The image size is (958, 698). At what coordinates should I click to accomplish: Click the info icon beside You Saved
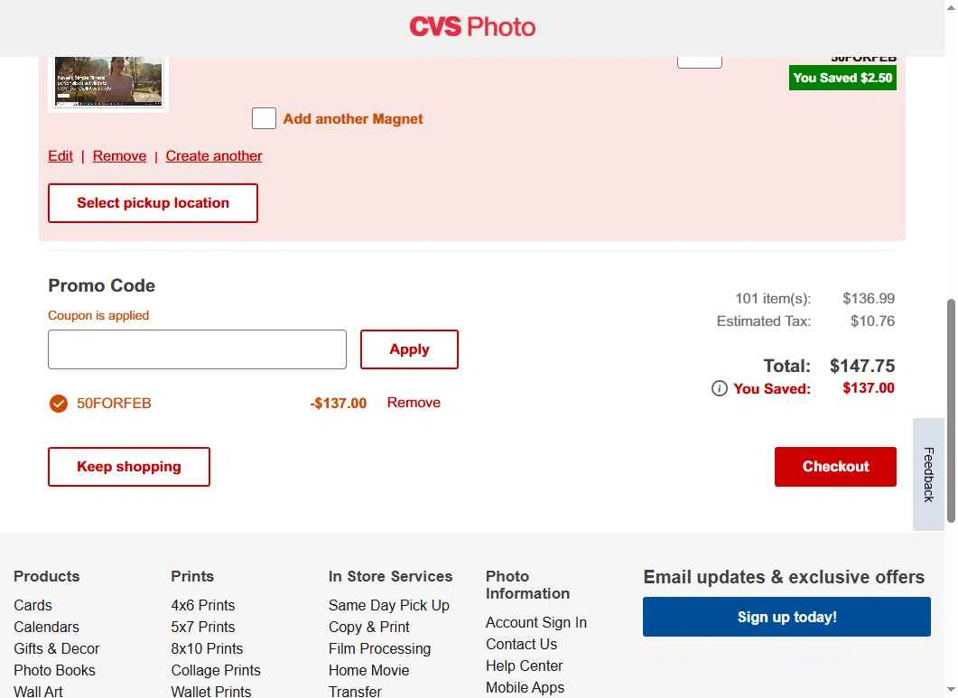(719, 388)
